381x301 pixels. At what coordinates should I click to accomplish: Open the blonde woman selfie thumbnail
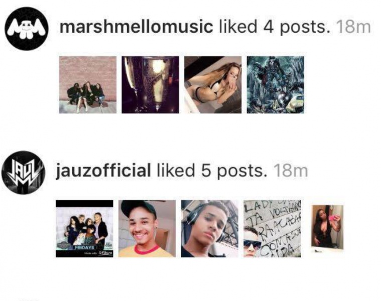point(213,85)
